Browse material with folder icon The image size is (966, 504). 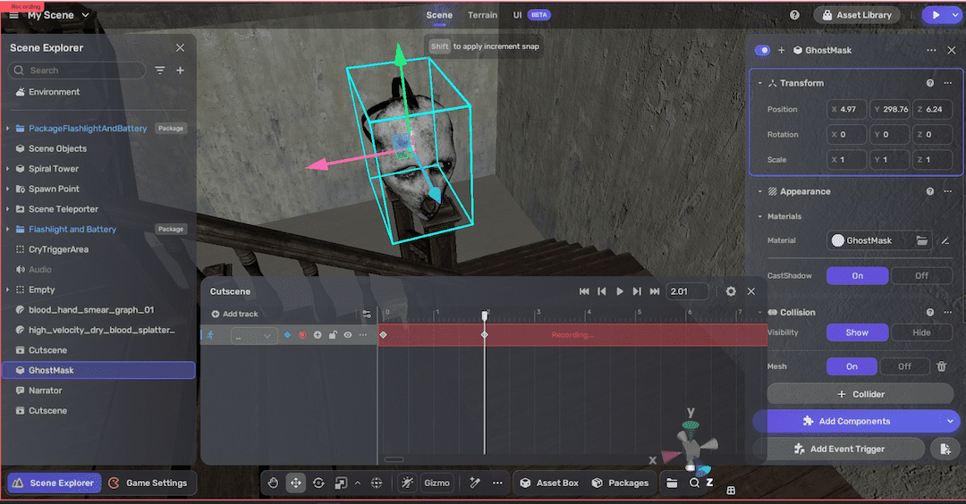(x=921, y=240)
